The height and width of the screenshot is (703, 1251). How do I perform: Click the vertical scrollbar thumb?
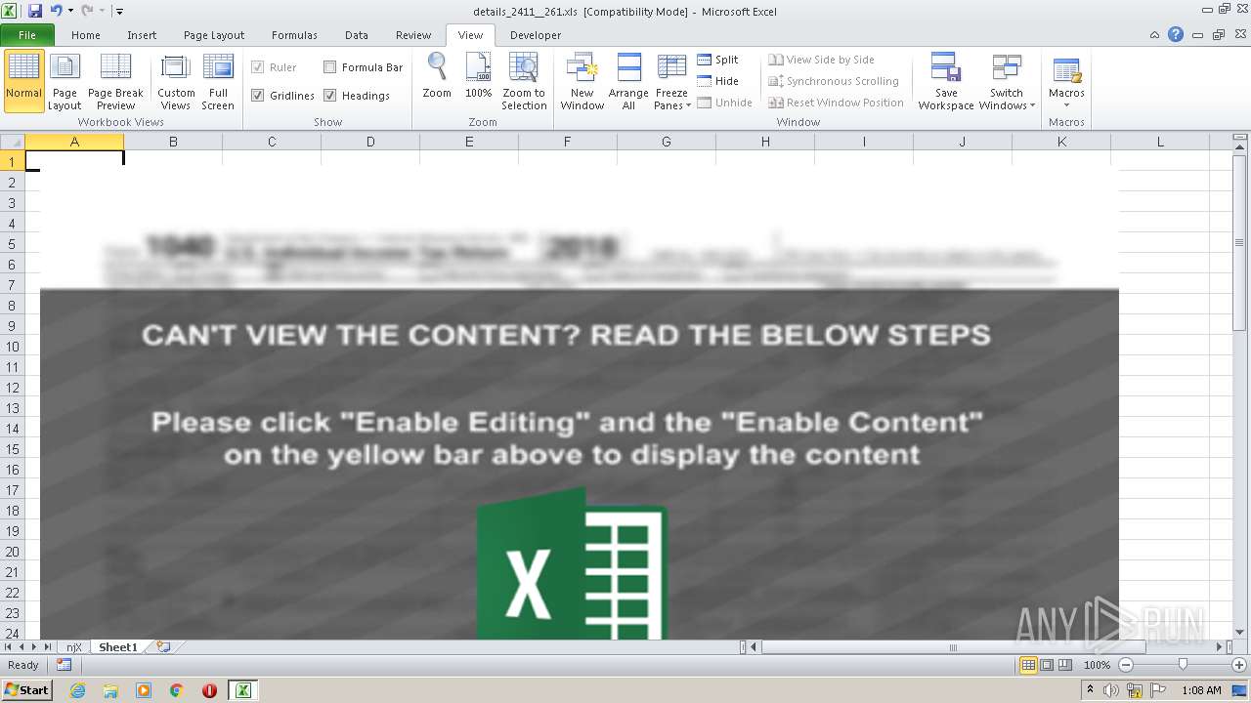1240,242
